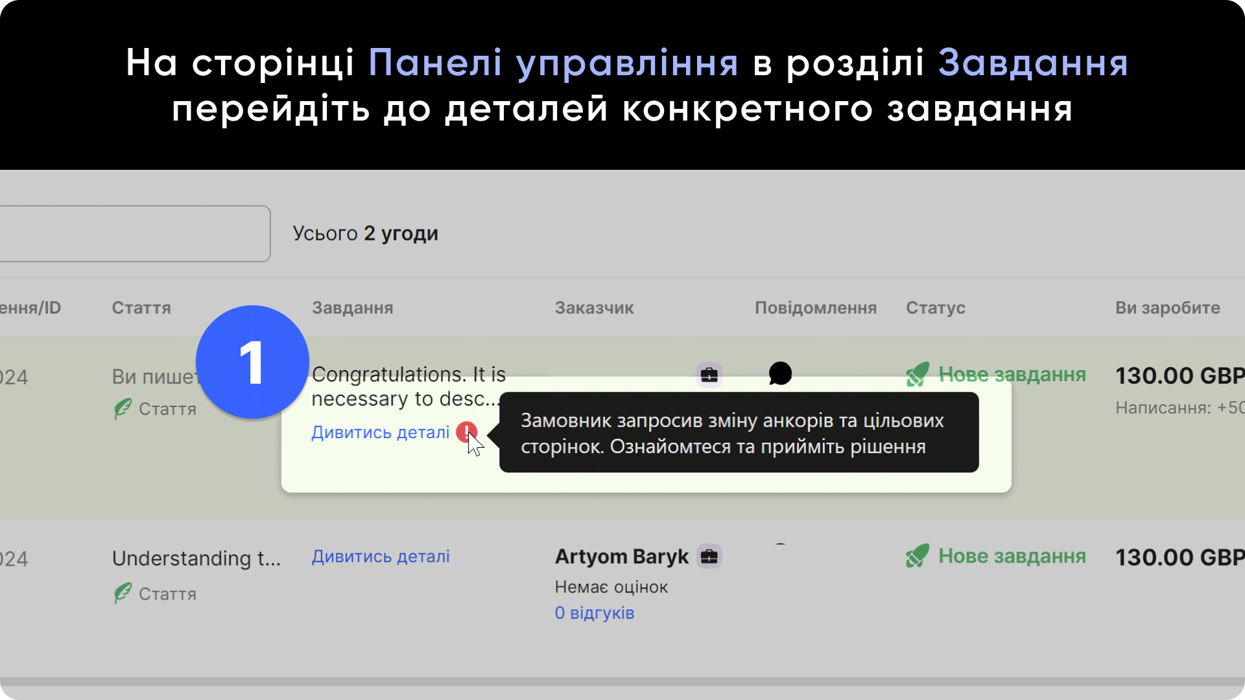This screenshot has width=1245, height=700.
Task: Open the 0 відгуків reviews link
Action: tap(594, 613)
